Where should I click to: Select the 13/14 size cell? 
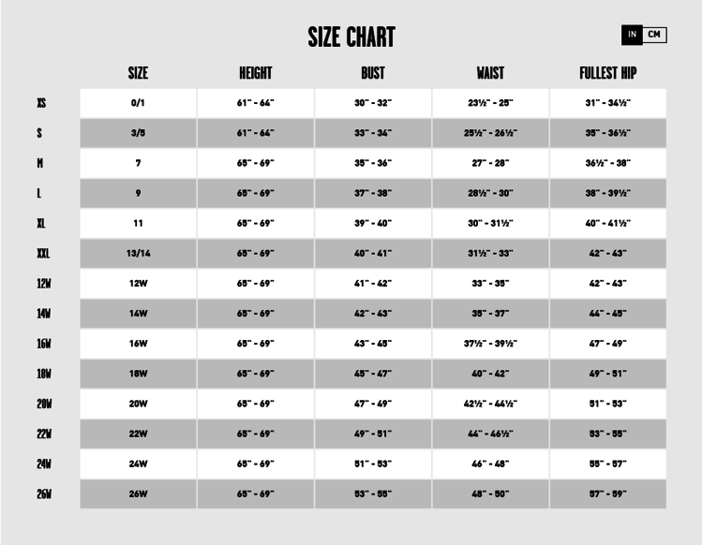138,254
